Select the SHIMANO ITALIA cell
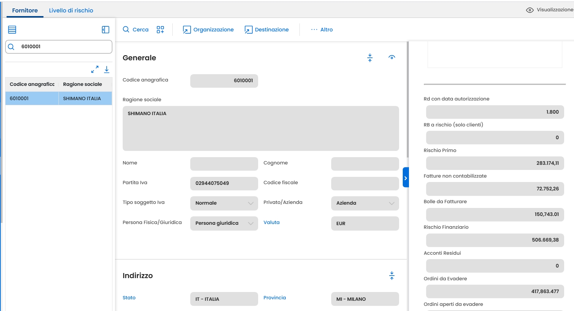Screen dimensions: 574x311 [85, 98]
